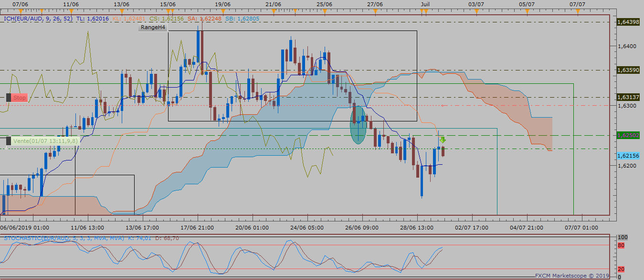Click the K: 74,01 stochastic value
This screenshot has width=644, height=280.
[x=139, y=238]
